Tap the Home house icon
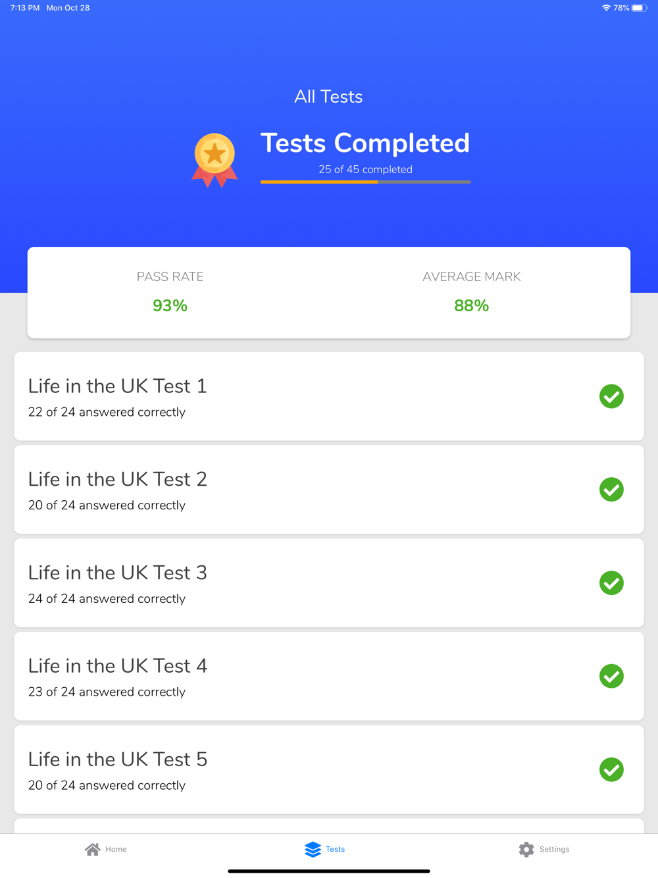The width and height of the screenshot is (658, 878). pos(93,849)
